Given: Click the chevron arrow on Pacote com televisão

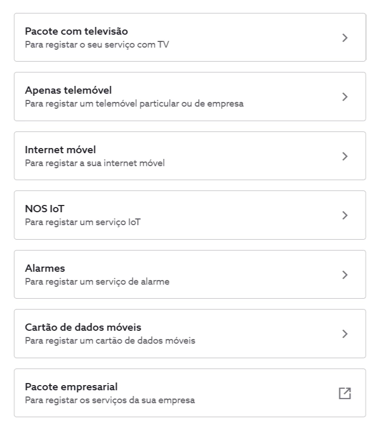Looking at the screenshot, I should tap(345, 38).
